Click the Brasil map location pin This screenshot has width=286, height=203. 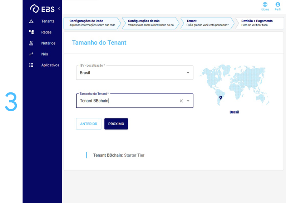pyautogui.click(x=221, y=97)
